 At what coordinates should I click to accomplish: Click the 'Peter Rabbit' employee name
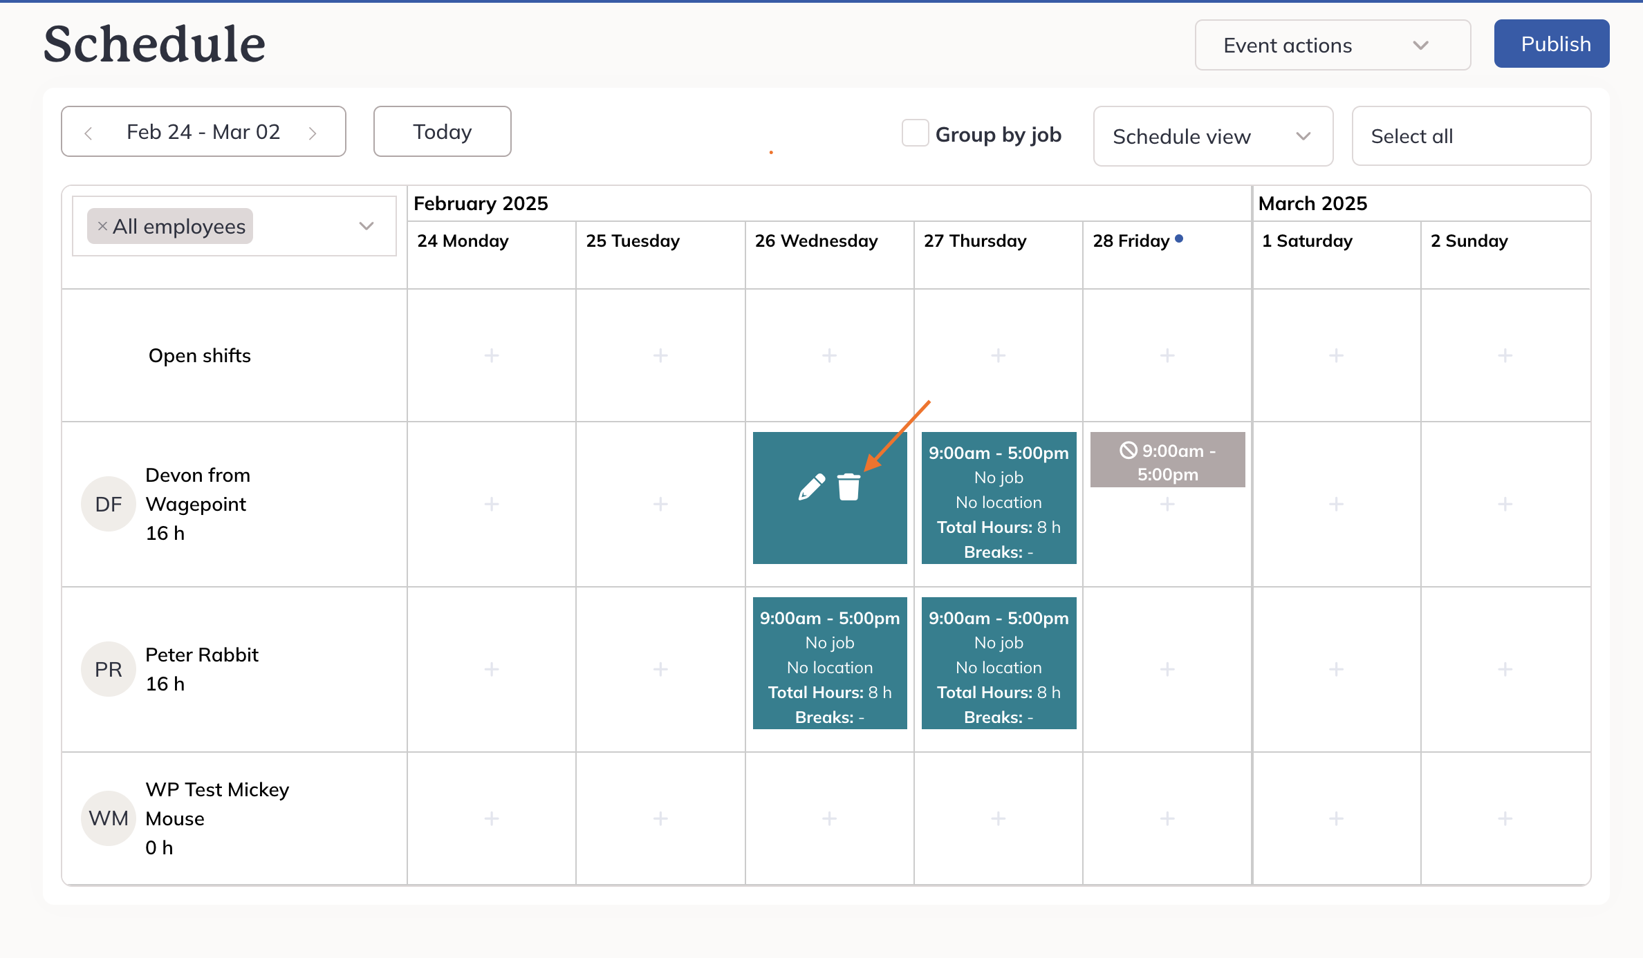[202, 655]
